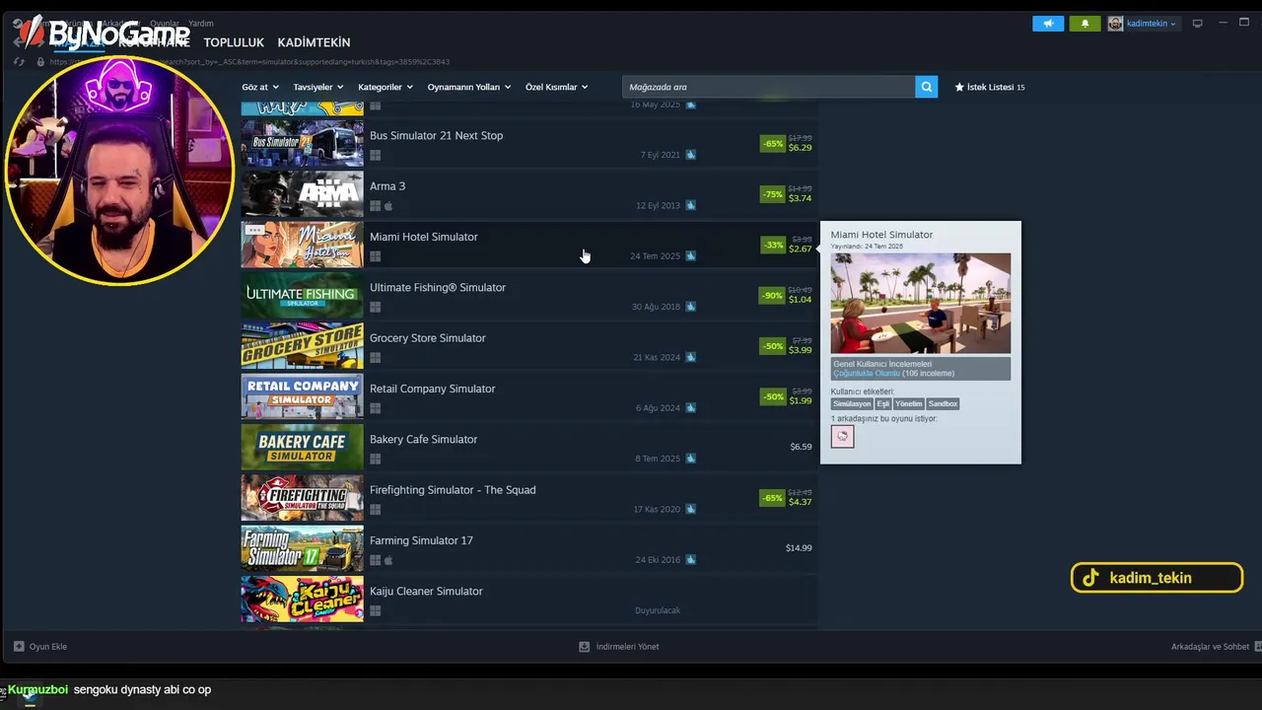Click the Oyun Ekle plus icon
1262x710 pixels.
(19, 646)
